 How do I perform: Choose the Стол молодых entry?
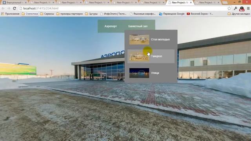click(151, 39)
